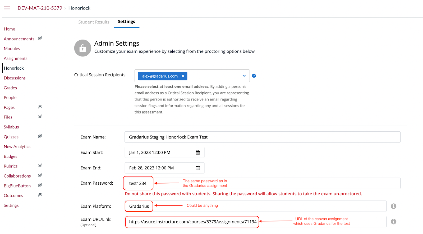Toggle visibility icon beside Rubrics

pyautogui.click(x=40, y=165)
